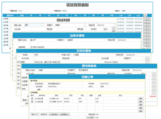Screen dimensions: 161x119
Task: Remove the 交通费 row in 费用报销单
Action: point(154,81)
